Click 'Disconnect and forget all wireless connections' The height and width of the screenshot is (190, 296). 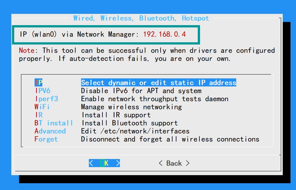coord(170,139)
